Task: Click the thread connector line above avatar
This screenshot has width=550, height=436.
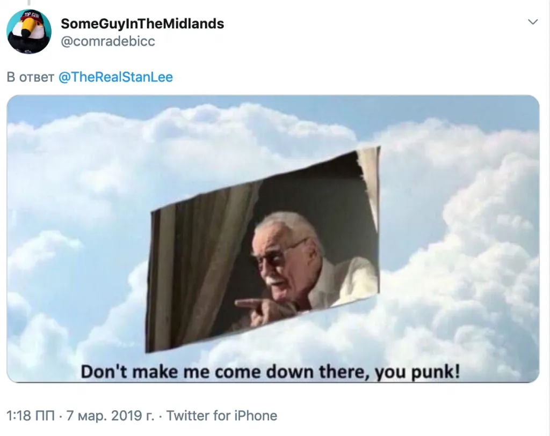Action: click(29, 3)
